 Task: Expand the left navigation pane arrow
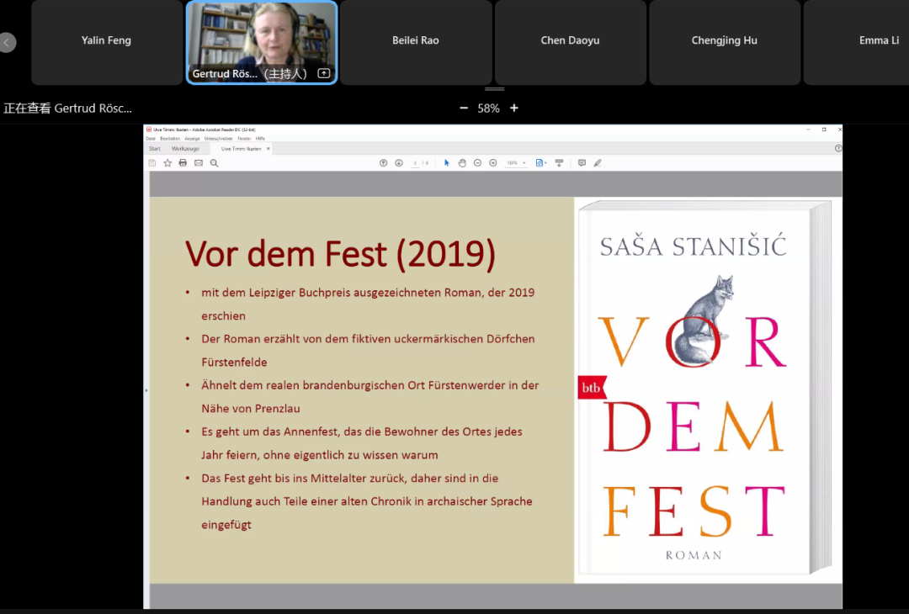pyautogui.click(x=146, y=390)
